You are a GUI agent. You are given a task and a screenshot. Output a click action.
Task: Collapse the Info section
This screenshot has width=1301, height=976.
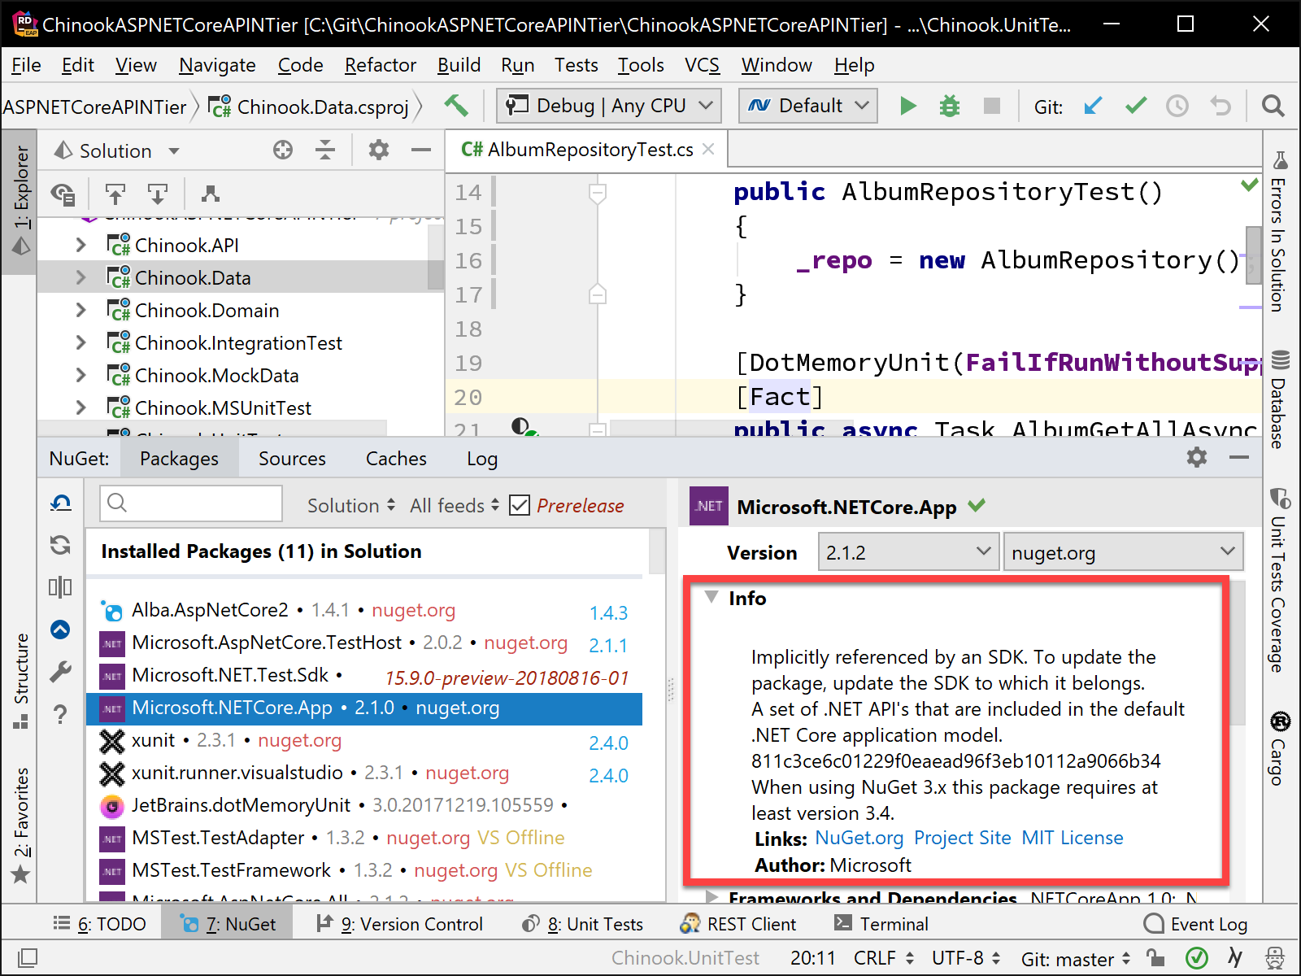[x=711, y=597]
